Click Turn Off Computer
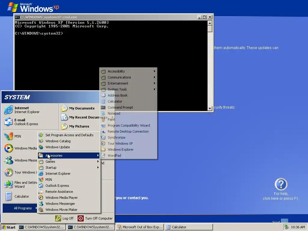The width and height of the screenshot is (308, 231). click(95, 218)
